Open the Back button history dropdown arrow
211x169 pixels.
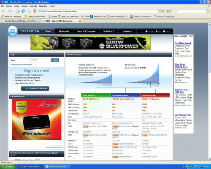(6, 11)
